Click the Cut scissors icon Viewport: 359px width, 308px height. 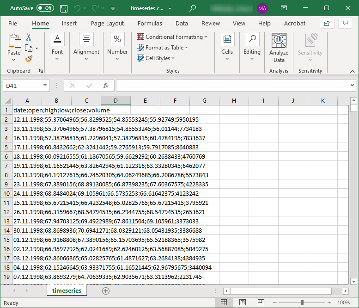point(29,37)
